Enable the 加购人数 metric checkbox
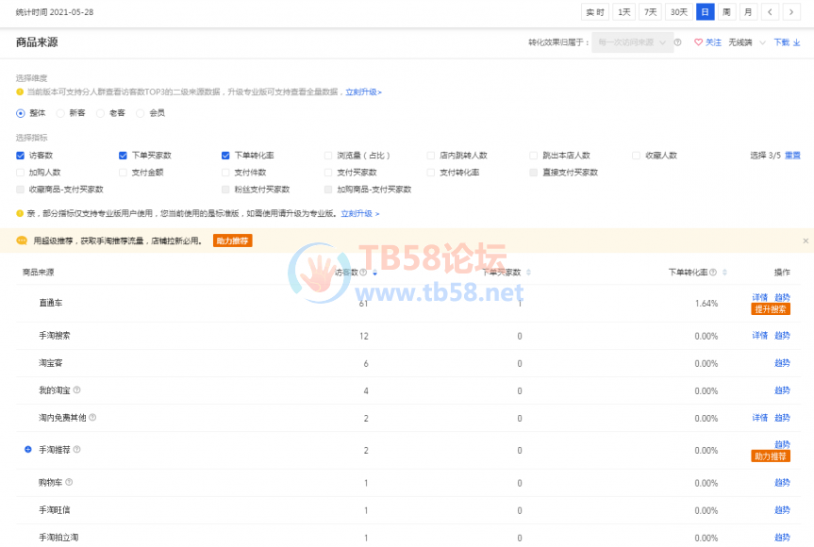Image resolution: width=814 pixels, height=547 pixels. 21,173
